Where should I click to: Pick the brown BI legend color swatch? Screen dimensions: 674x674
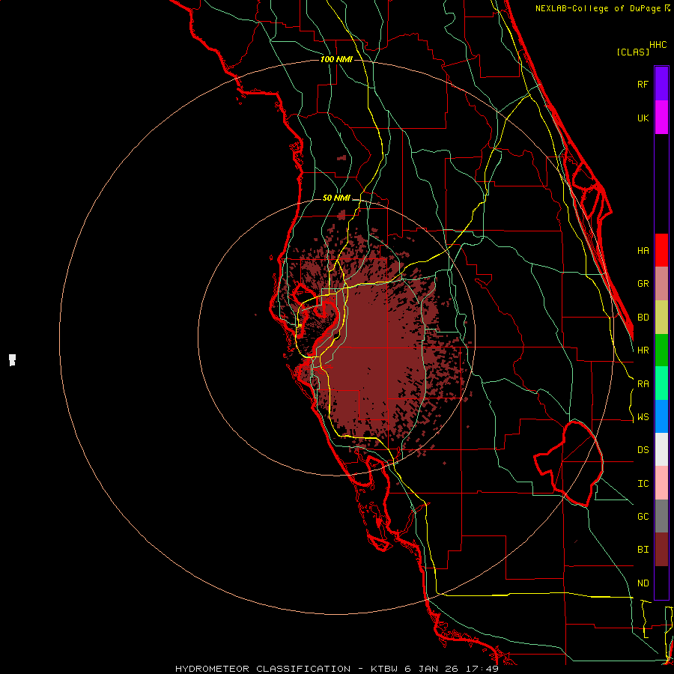click(661, 550)
